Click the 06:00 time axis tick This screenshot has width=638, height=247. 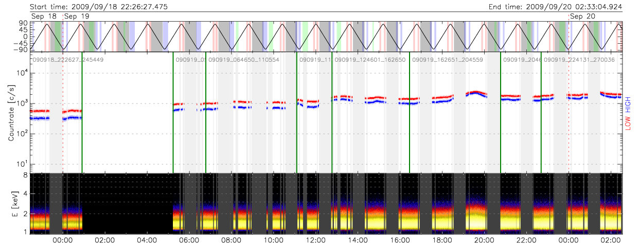(x=188, y=240)
